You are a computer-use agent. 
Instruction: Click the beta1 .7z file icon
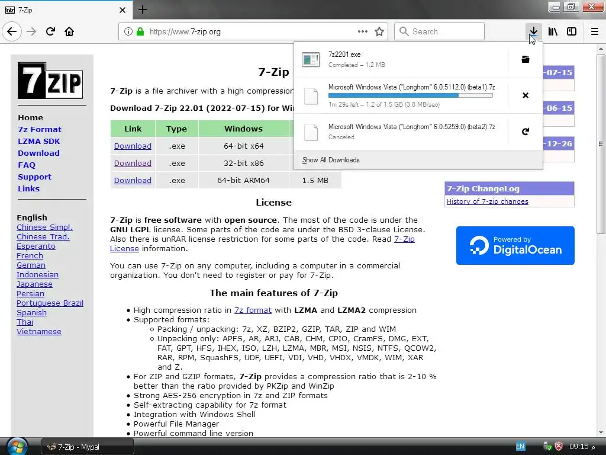pyautogui.click(x=311, y=96)
